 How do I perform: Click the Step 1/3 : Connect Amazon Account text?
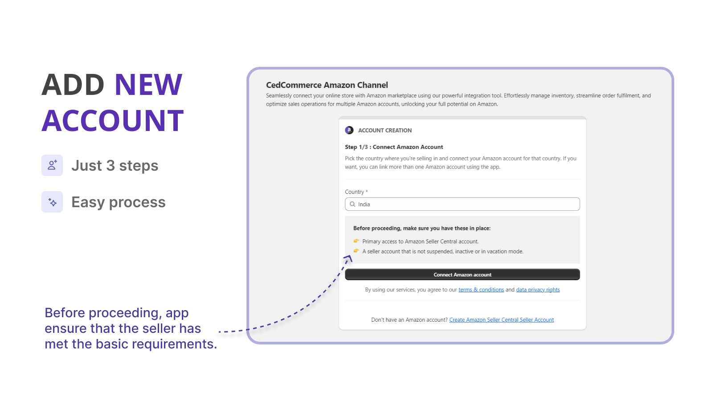tap(394, 147)
